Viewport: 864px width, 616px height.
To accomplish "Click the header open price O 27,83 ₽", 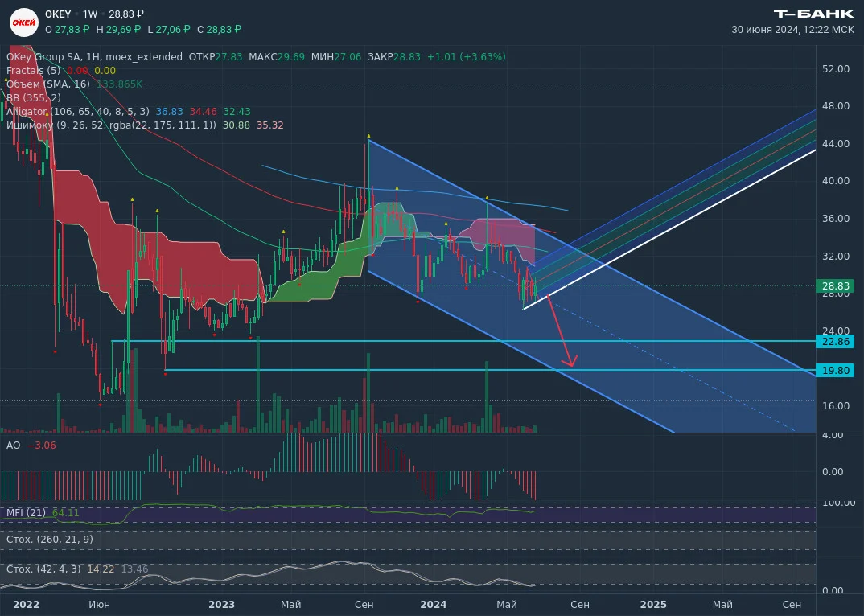I will pyautogui.click(x=68, y=29).
